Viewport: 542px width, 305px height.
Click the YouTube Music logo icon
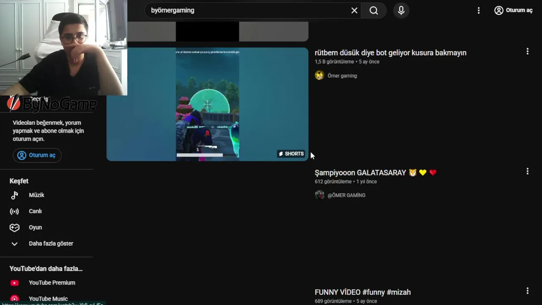(x=14, y=299)
